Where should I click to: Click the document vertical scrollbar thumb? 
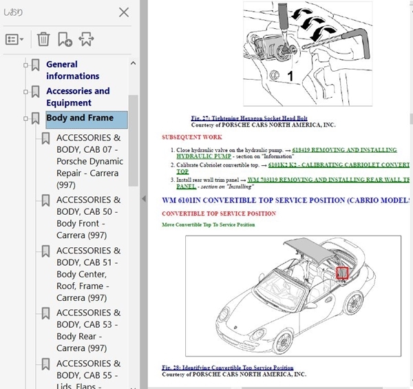(411, 118)
